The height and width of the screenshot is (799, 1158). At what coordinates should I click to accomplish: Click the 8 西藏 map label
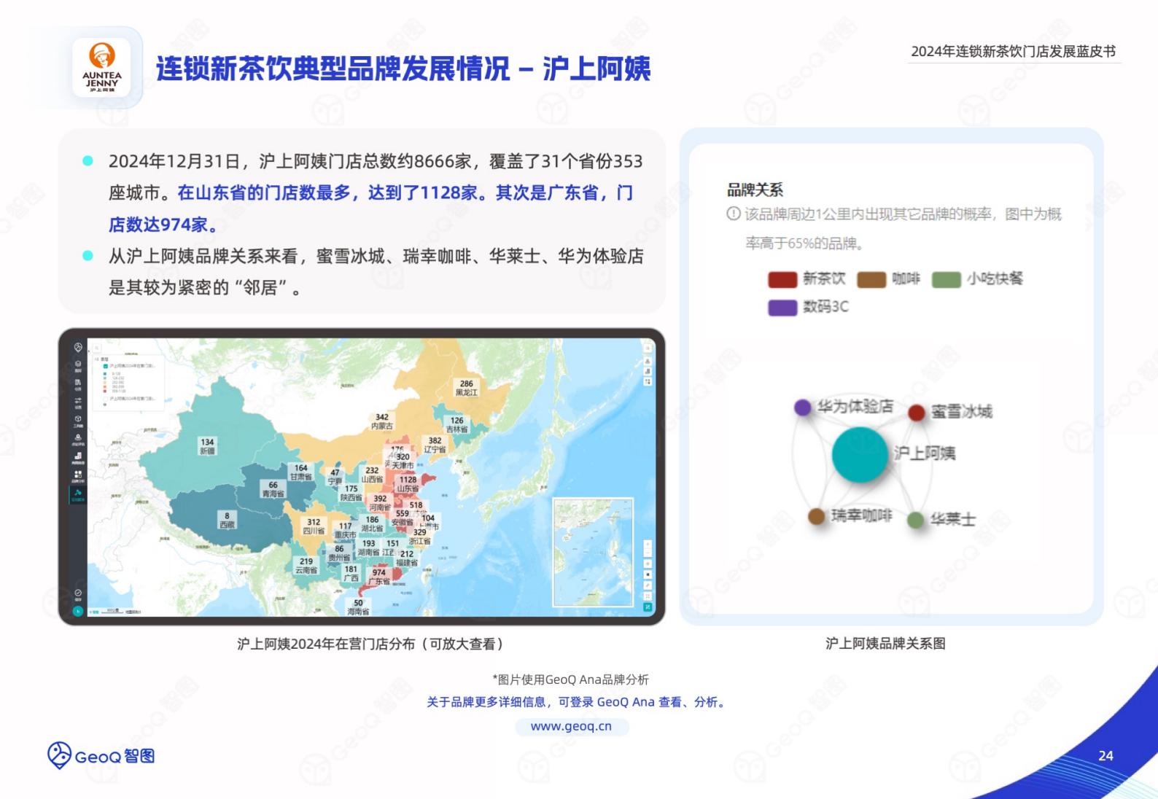click(x=228, y=520)
